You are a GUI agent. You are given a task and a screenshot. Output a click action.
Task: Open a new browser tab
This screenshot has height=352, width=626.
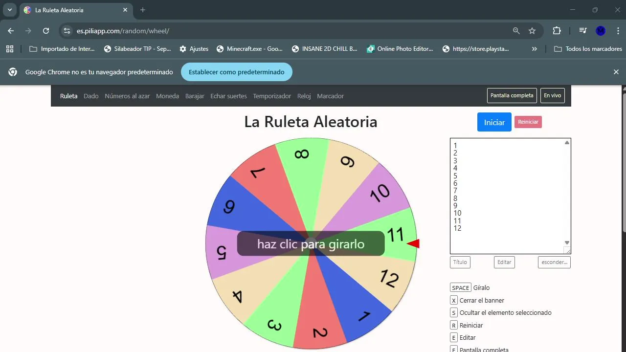tap(143, 10)
